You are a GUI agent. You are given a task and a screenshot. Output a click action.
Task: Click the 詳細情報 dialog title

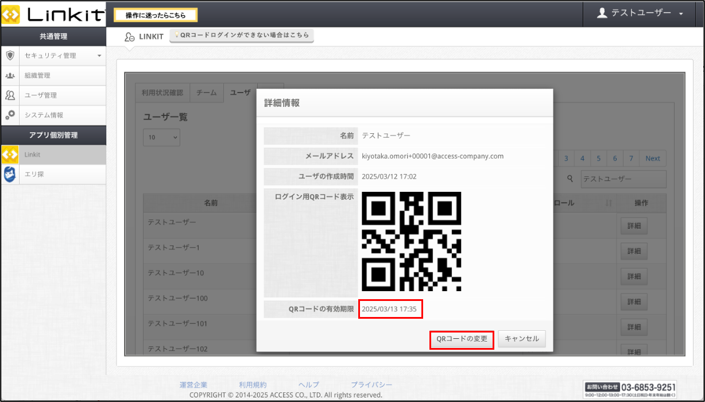282,103
